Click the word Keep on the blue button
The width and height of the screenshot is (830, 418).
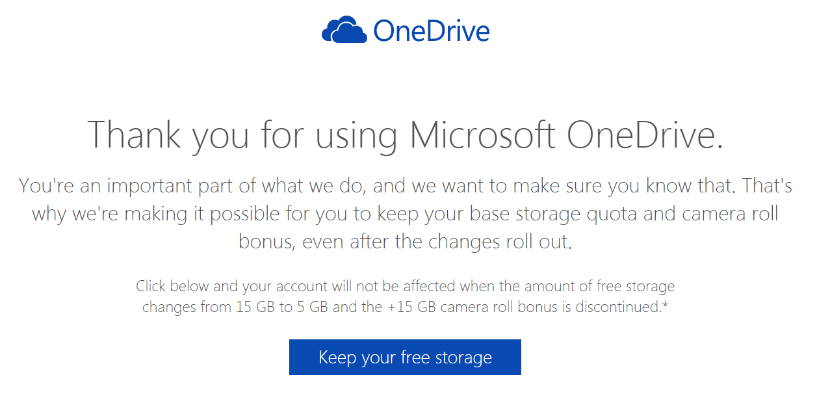click(x=337, y=358)
